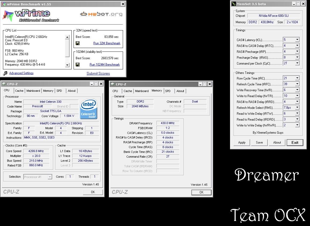Expand the Read to Read Delay dropdown
The image size is (310, 226).
tap(297, 119)
